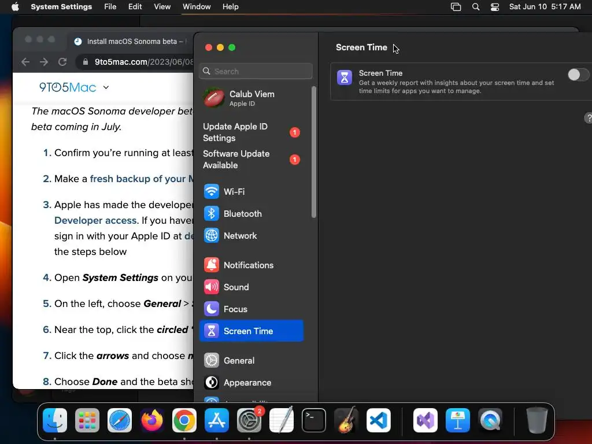Viewport: 592px width, 444px height.
Task: Select Sound in System Settings sidebar
Action: pyautogui.click(x=251, y=287)
